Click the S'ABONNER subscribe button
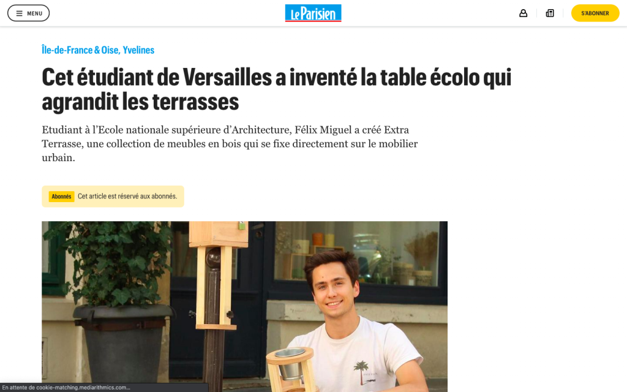This screenshot has height=392, width=627. 595,13
